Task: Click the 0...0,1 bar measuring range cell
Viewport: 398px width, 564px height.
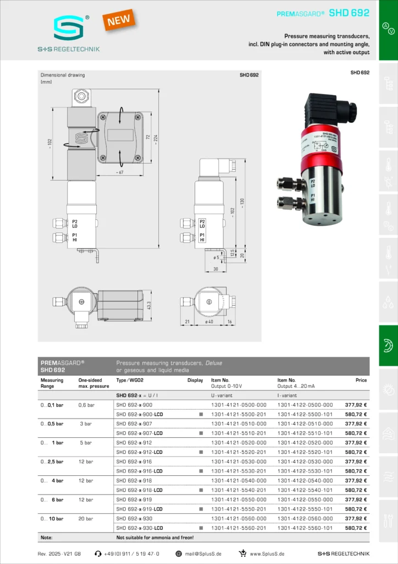Action: [52, 405]
